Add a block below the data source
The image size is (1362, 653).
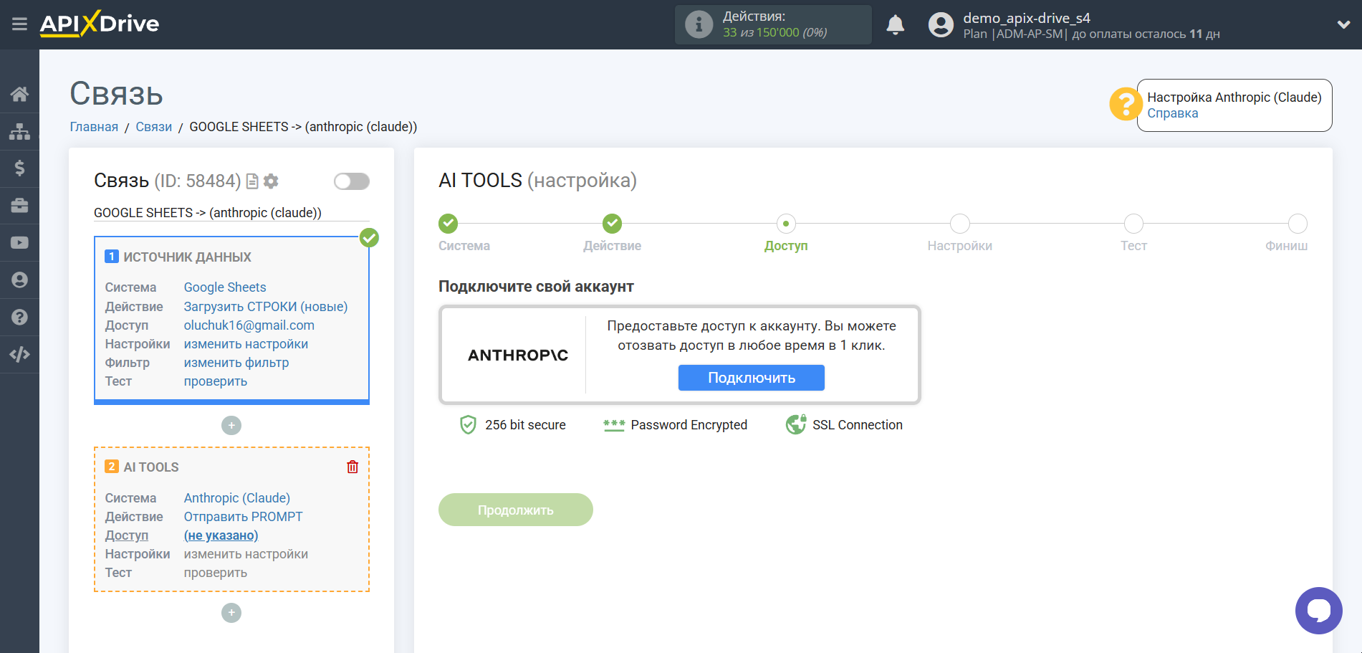click(x=231, y=426)
